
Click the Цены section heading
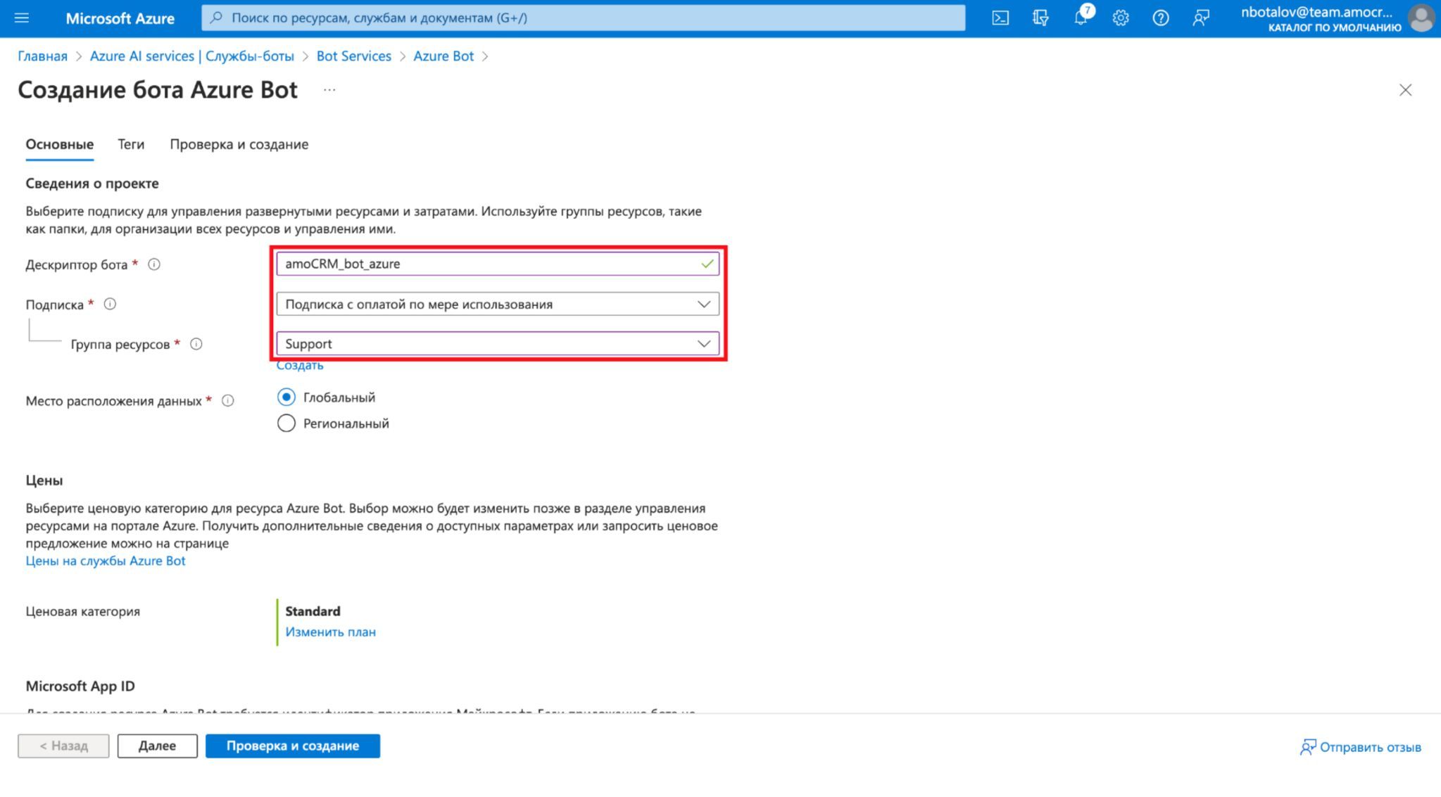(x=44, y=480)
